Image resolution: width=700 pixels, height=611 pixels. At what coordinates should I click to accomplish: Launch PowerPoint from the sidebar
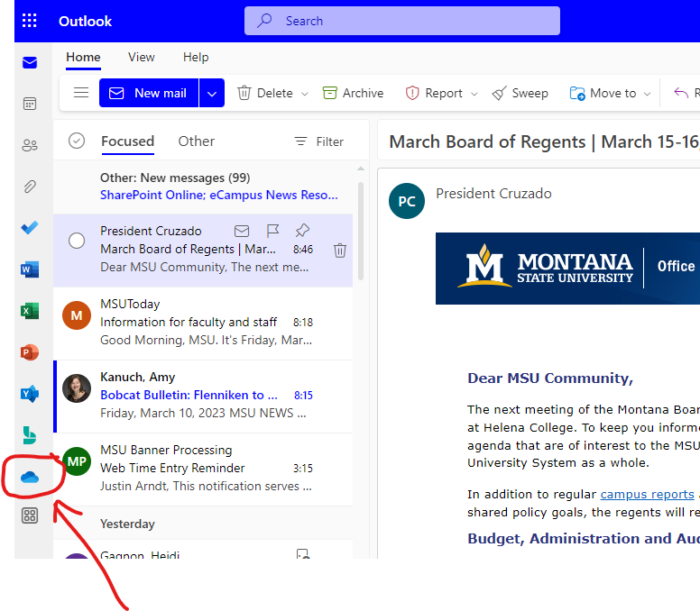point(30,352)
